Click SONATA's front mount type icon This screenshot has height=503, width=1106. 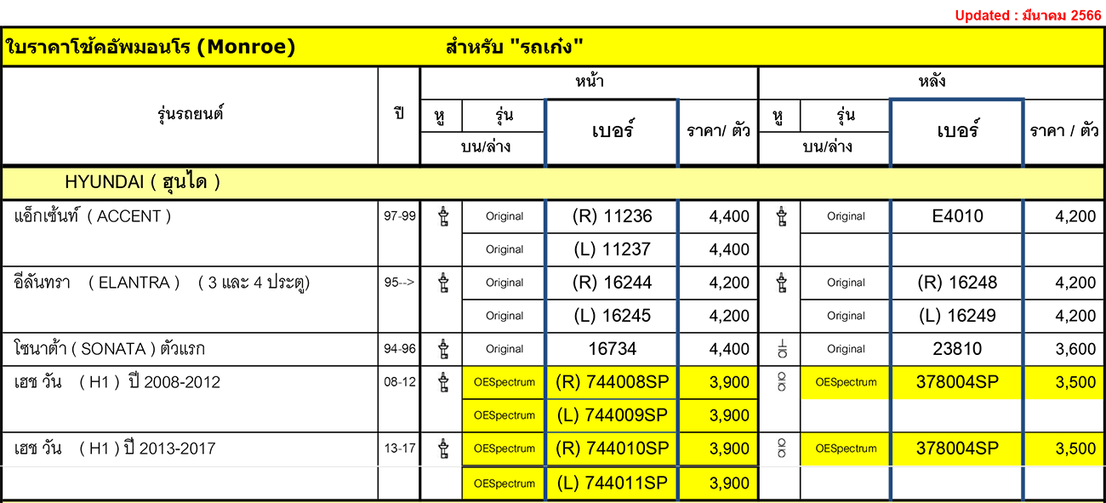click(442, 349)
